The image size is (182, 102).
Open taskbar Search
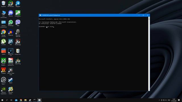point(7,100)
